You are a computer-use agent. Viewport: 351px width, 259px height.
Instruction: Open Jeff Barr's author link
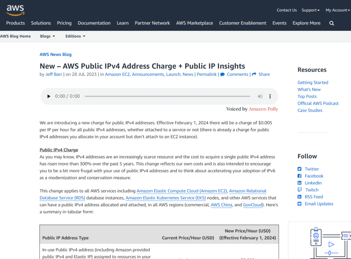click(x=54, y=74)
